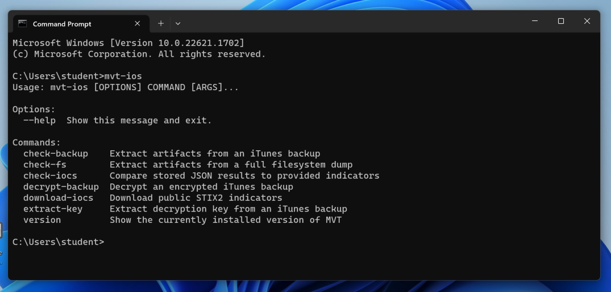The width and height of the screenshot is (611, 292).
Task: Close the Command Prompt tab
Action: [138, 24]
